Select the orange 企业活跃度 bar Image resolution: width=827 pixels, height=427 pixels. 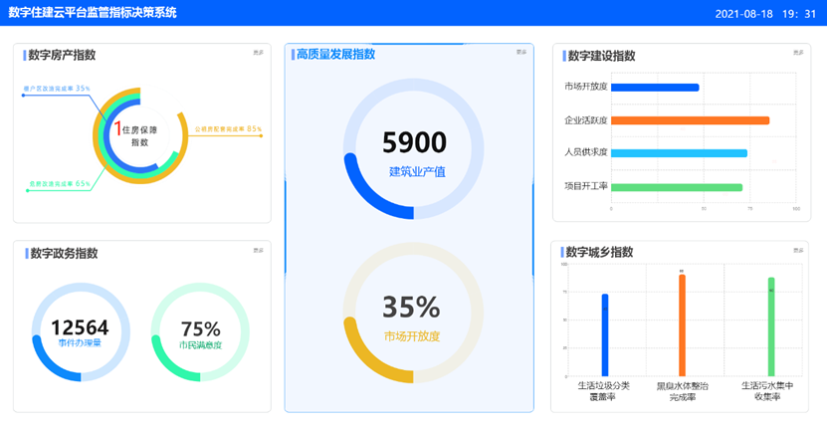pos(690,120)
